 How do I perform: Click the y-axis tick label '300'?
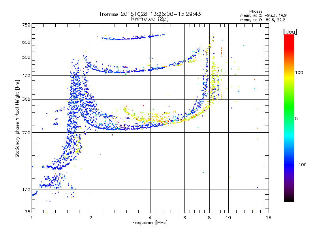pos(26,100)
